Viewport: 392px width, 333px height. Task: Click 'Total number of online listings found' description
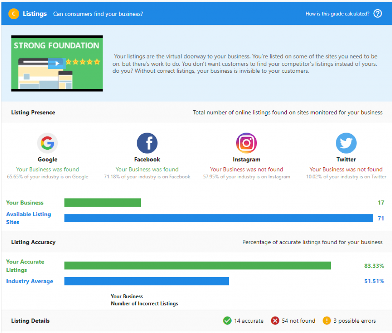click(x=287, y=113)
